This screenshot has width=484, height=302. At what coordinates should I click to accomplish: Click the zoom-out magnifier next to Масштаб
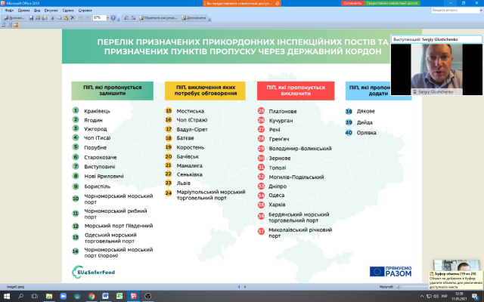point(398,287)
